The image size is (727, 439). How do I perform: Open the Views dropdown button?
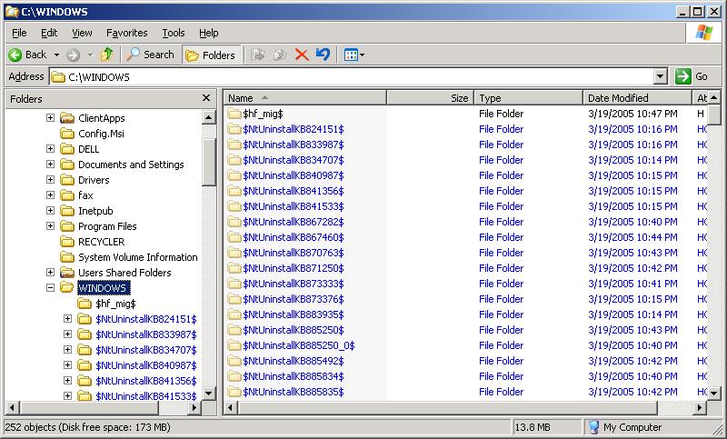click(354, 55)
